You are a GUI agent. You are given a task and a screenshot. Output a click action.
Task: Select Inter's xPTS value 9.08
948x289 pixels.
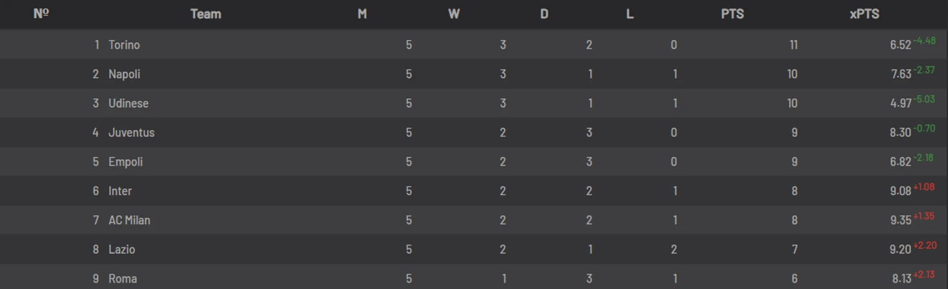click(901, 191)
